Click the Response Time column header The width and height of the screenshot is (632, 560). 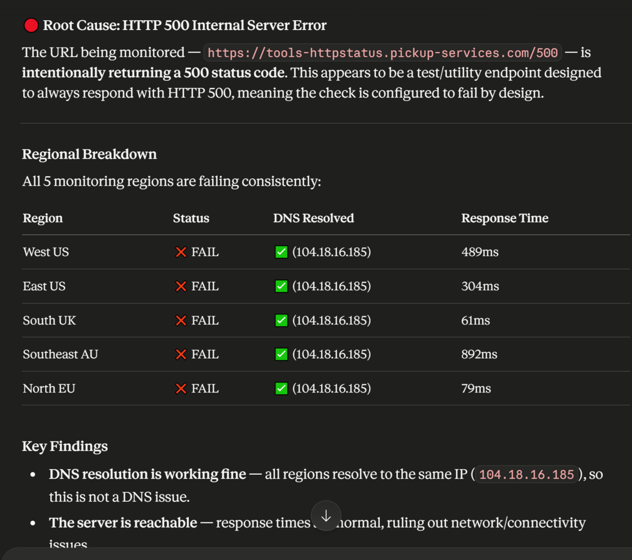(x=504, y=218)
